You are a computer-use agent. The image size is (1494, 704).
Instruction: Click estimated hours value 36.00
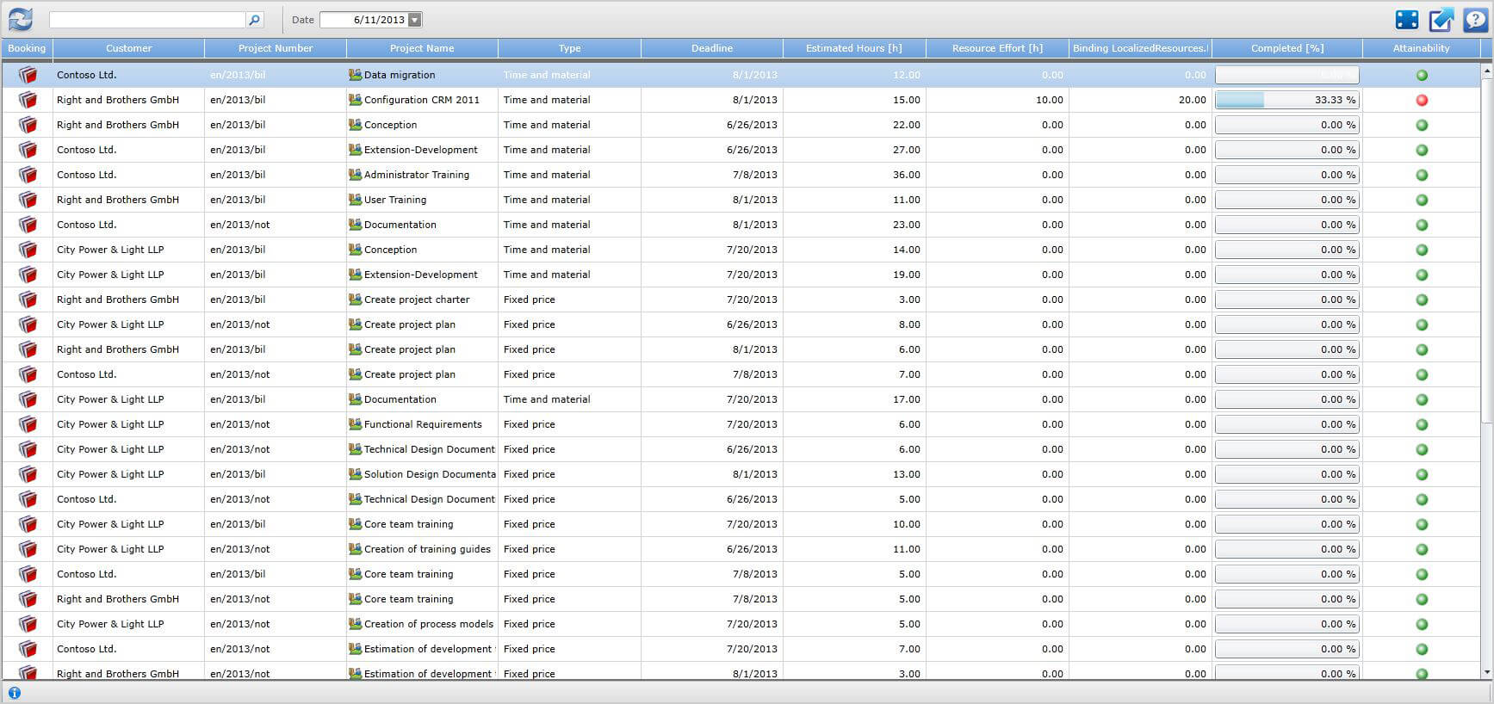[906, 175]
